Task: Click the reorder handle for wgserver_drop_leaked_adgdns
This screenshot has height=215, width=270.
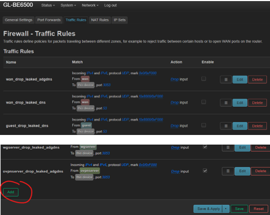Action: pos(228,148)
